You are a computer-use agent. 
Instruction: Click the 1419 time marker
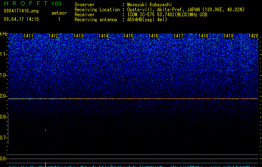[228, 35]
